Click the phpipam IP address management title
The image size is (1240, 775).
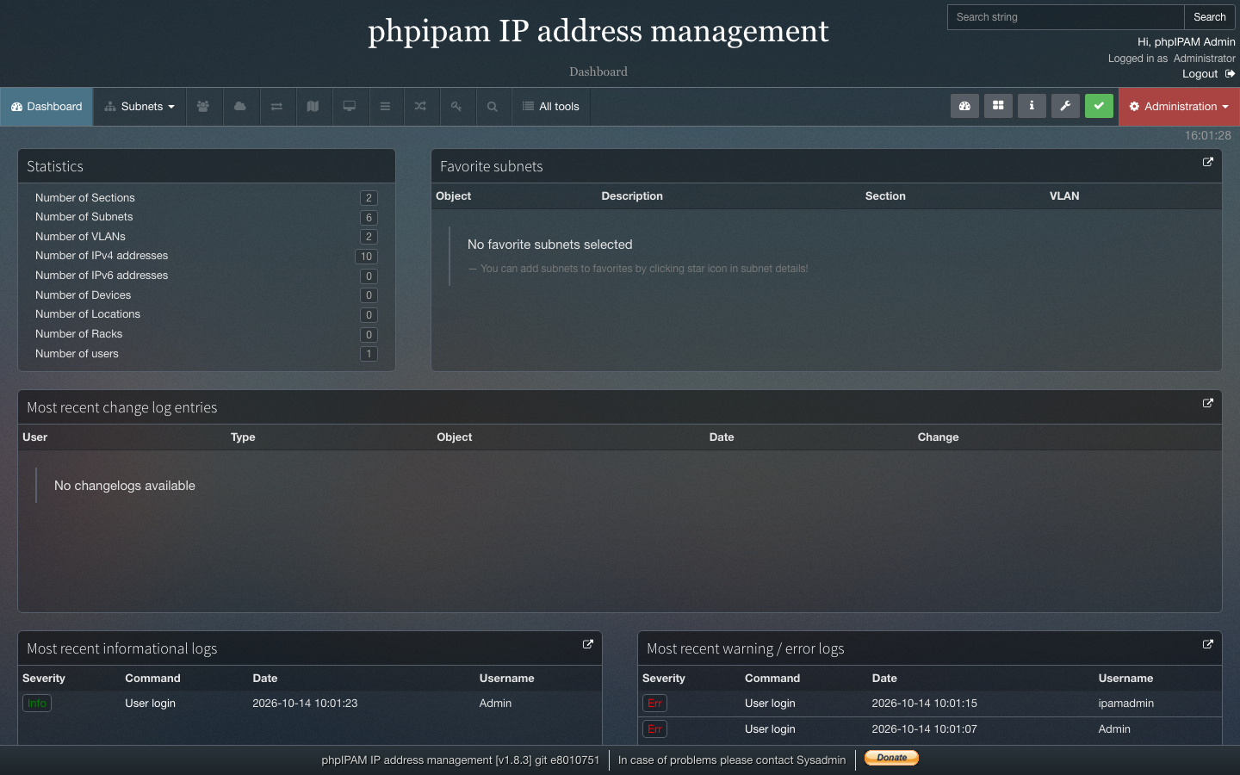(598, 31)
